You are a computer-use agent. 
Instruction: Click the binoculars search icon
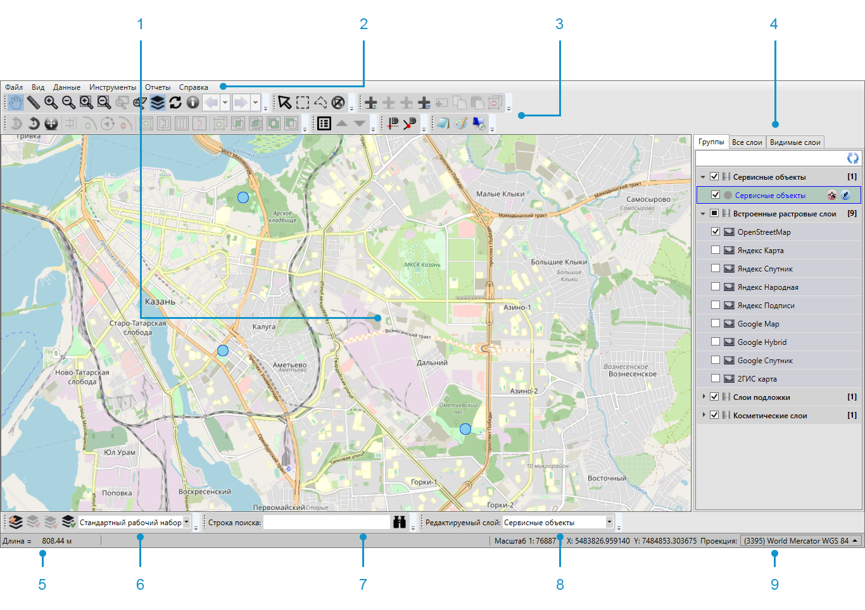(x=400, y=522)
